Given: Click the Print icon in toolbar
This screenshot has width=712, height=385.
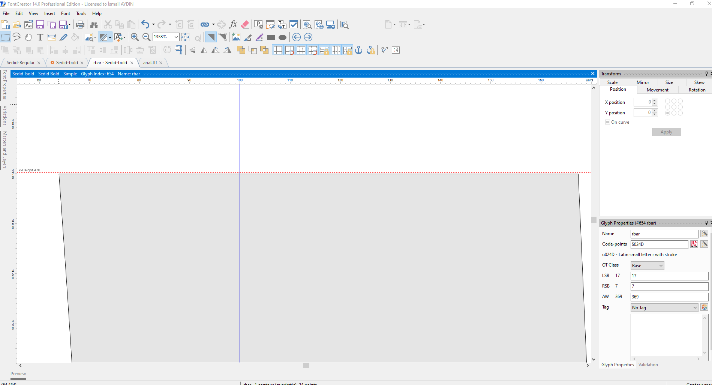Looking at the screenshot, I should pos(80,25).
